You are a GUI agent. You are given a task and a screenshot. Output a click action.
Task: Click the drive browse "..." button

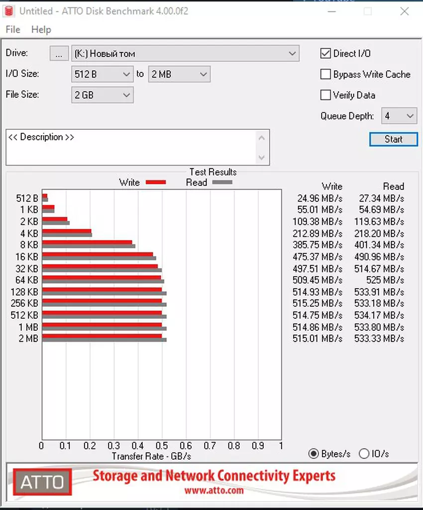click(x=59, y=54)
